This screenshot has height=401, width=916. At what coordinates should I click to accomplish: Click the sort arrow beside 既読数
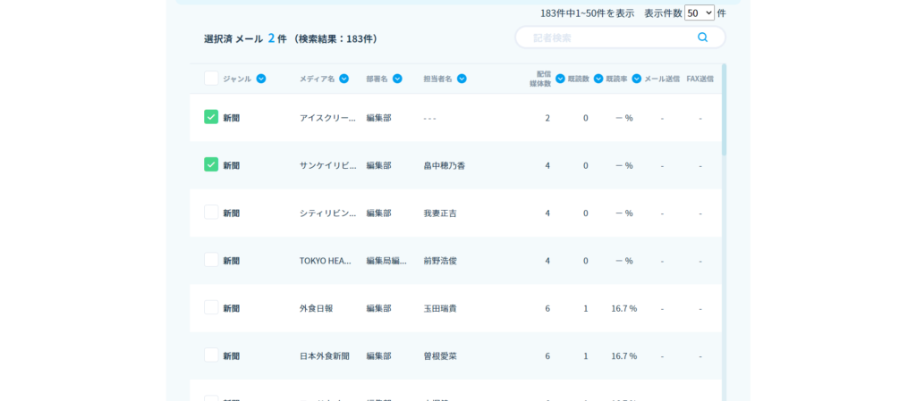click(x=598, y=79)
